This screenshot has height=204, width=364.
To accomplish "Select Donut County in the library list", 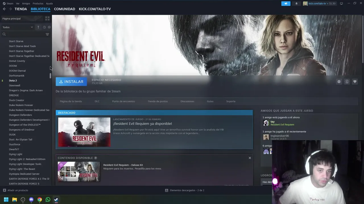I will [x=17, y=61].
